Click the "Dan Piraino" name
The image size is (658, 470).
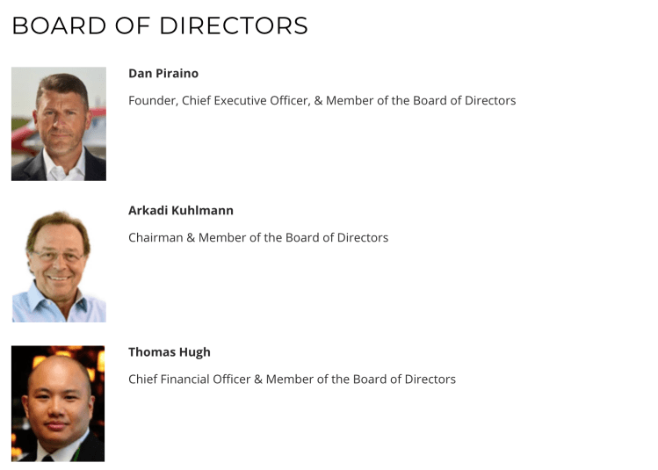coord(163,73)
